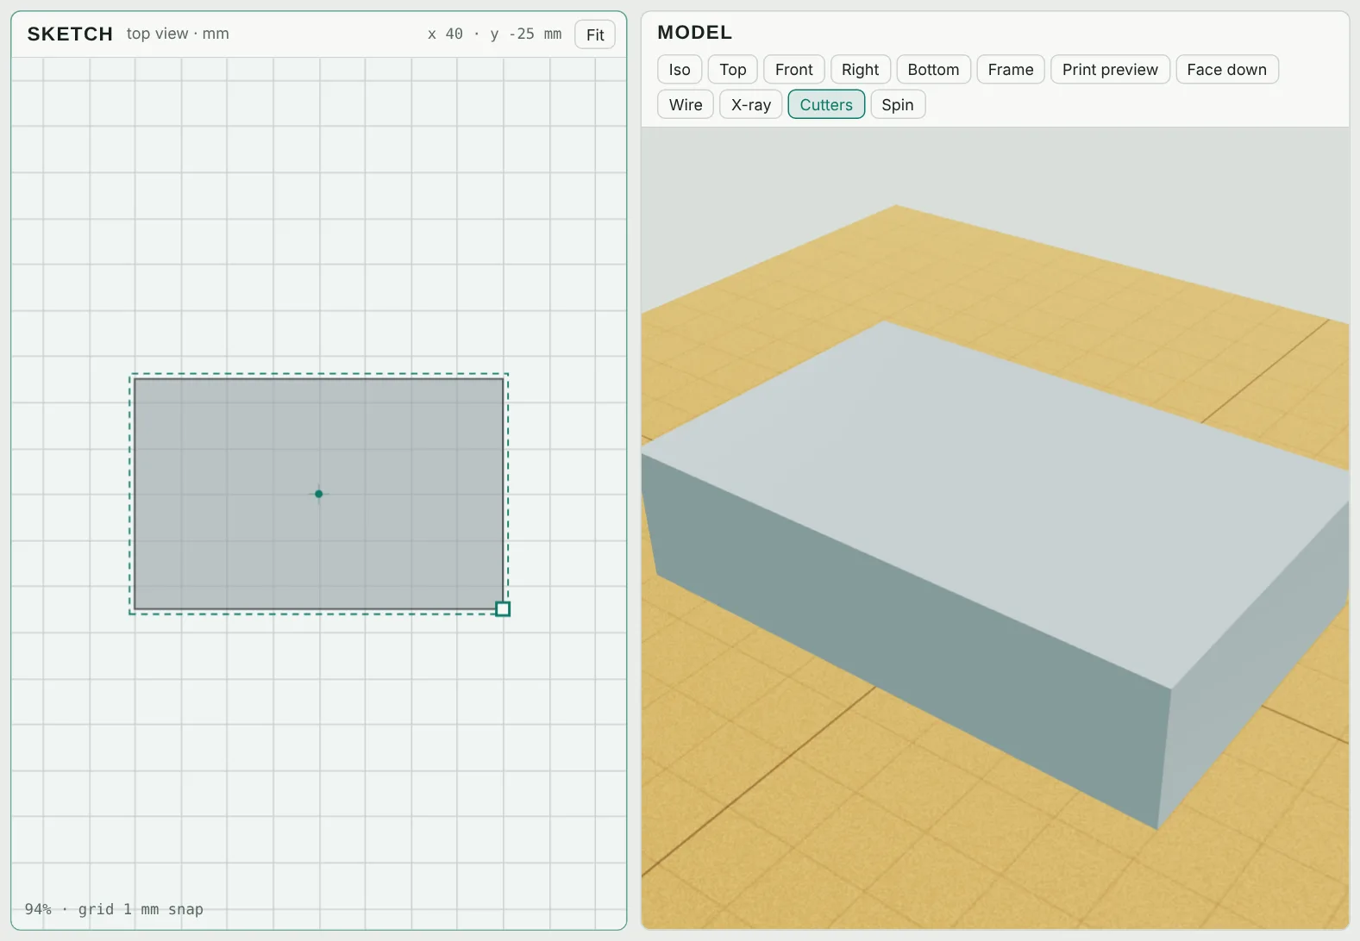Viewport: 1360px width, 941px height.
Task: Click the '94% · grid 1 mm snap' status text
Action: click(114, 909)
